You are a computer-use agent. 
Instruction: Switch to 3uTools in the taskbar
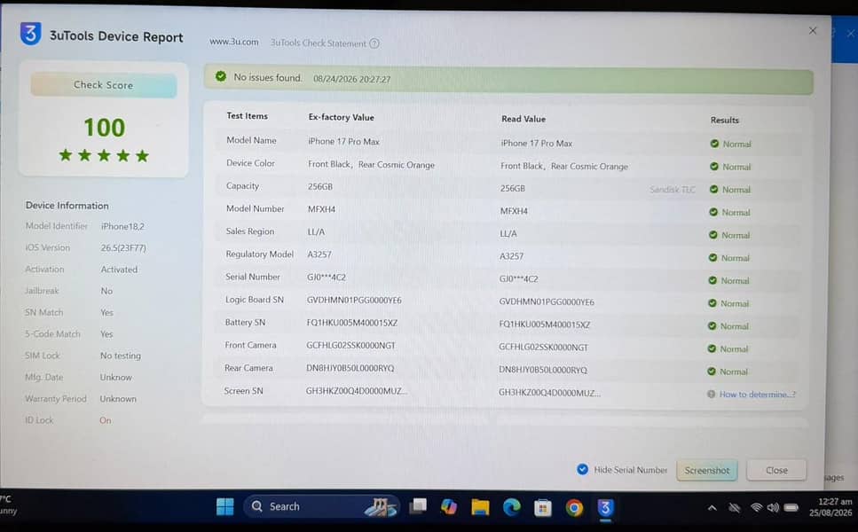(x=604, y=508)
